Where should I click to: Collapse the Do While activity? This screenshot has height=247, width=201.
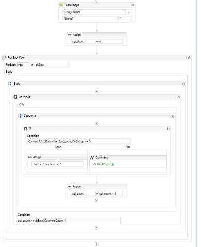pyautogui.click(x=178, y=97)
